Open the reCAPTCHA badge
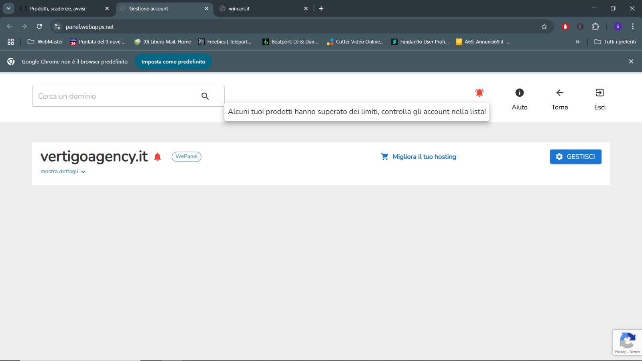The image size is (642, 361). click(628, 343)
